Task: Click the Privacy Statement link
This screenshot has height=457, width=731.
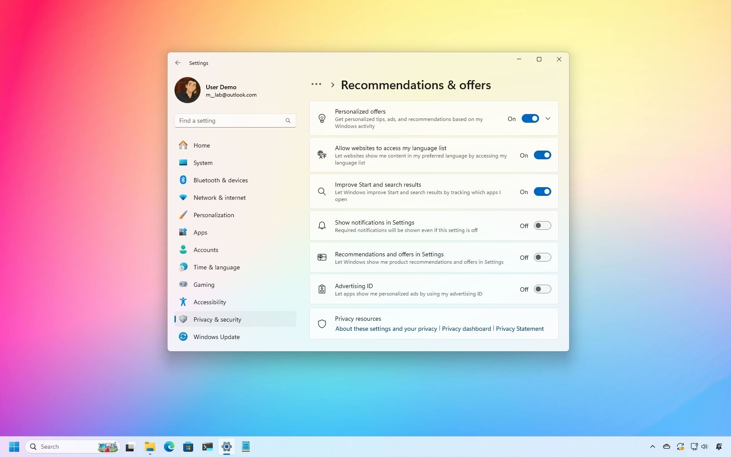Action: click(520, 329)
